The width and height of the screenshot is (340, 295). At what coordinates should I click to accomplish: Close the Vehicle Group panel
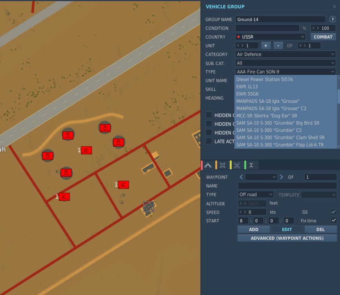335,7
